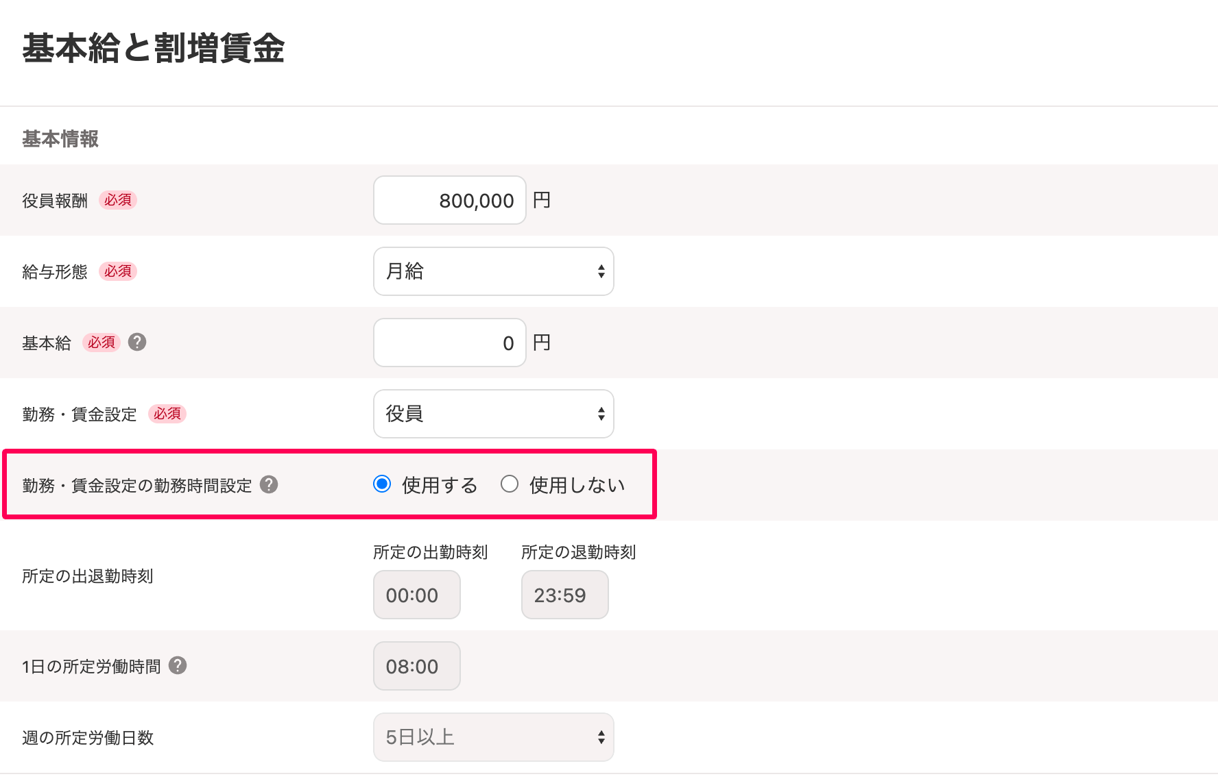Click the 1日の所定労働時間 field showing 08:00

pyautogui.click(x=417, y=666)
